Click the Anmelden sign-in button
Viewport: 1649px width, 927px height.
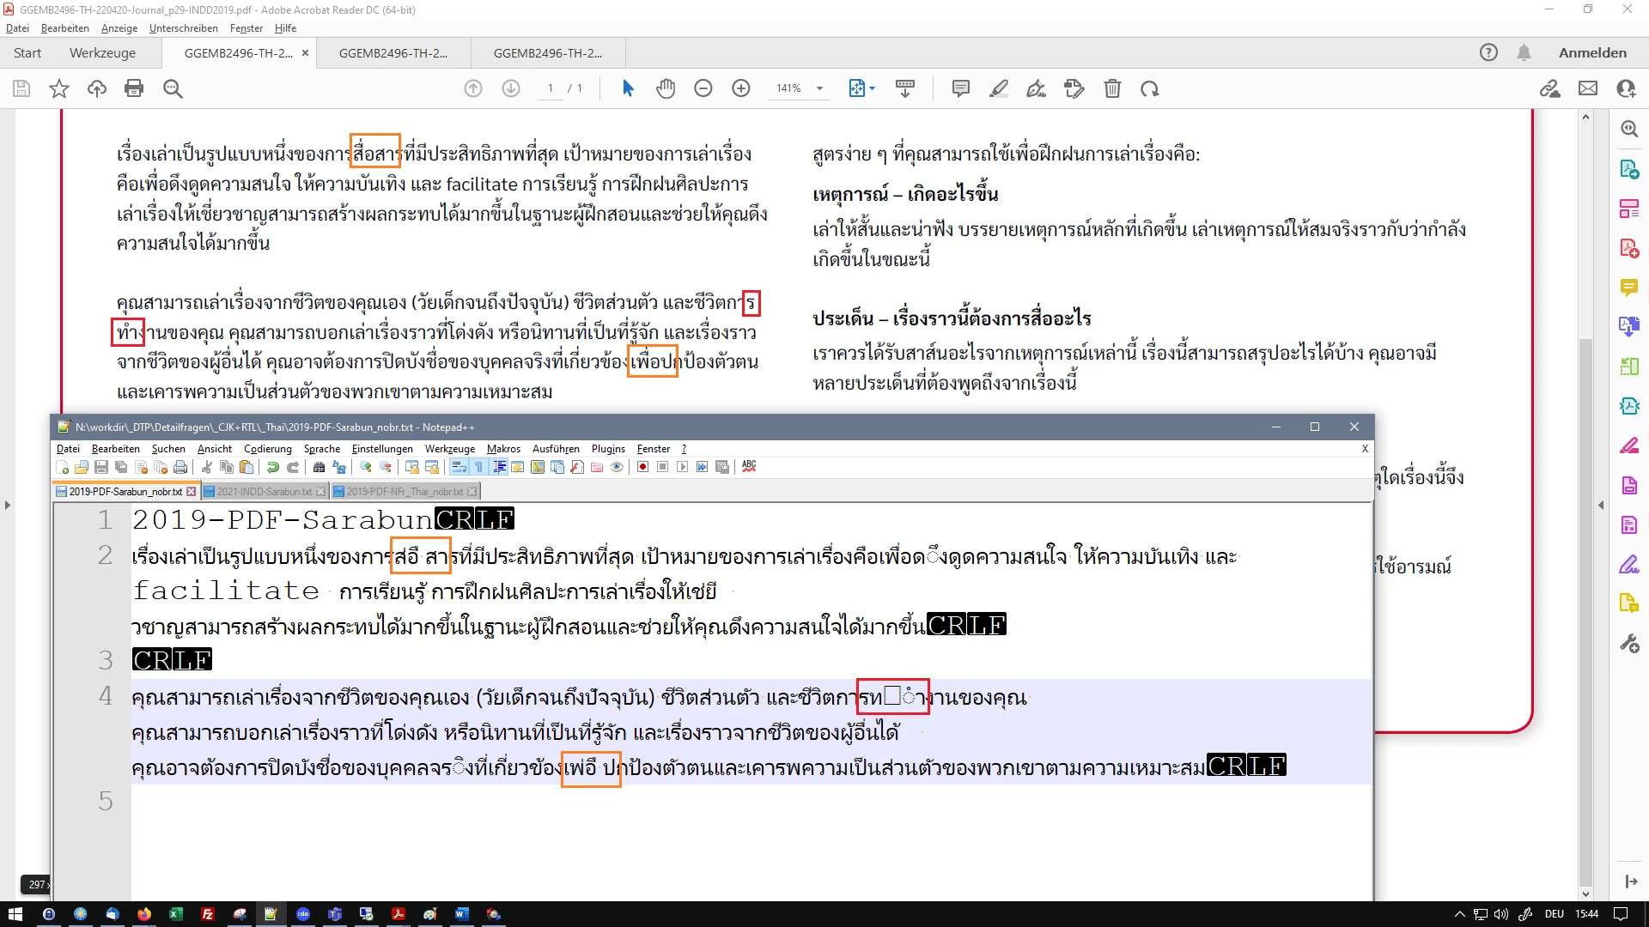tap(1592, 52)
